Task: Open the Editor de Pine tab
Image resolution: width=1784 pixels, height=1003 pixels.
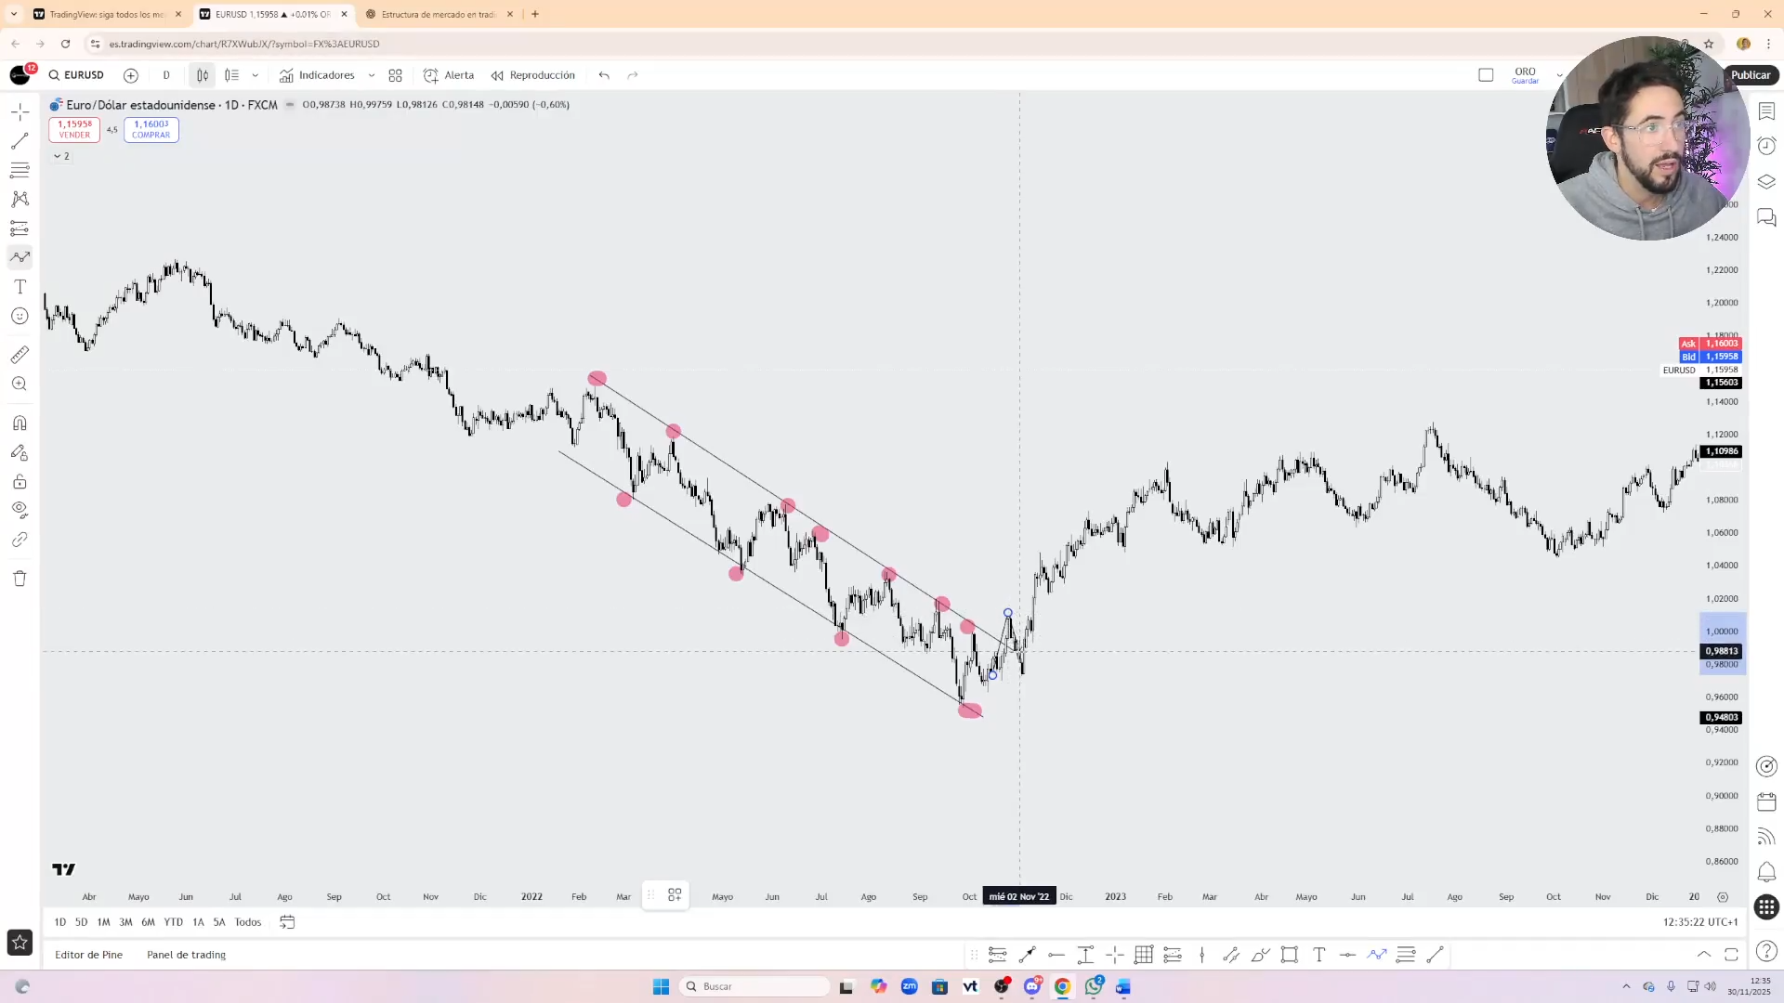Action: coord(88,955)
